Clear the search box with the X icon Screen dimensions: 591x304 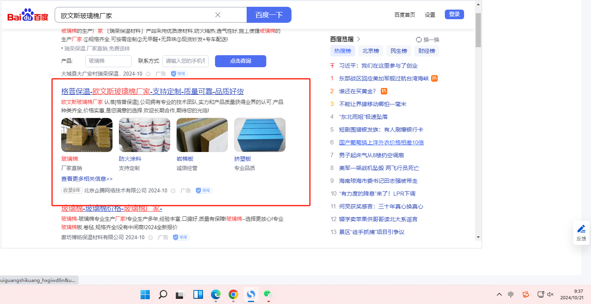(x=218, y=15)
